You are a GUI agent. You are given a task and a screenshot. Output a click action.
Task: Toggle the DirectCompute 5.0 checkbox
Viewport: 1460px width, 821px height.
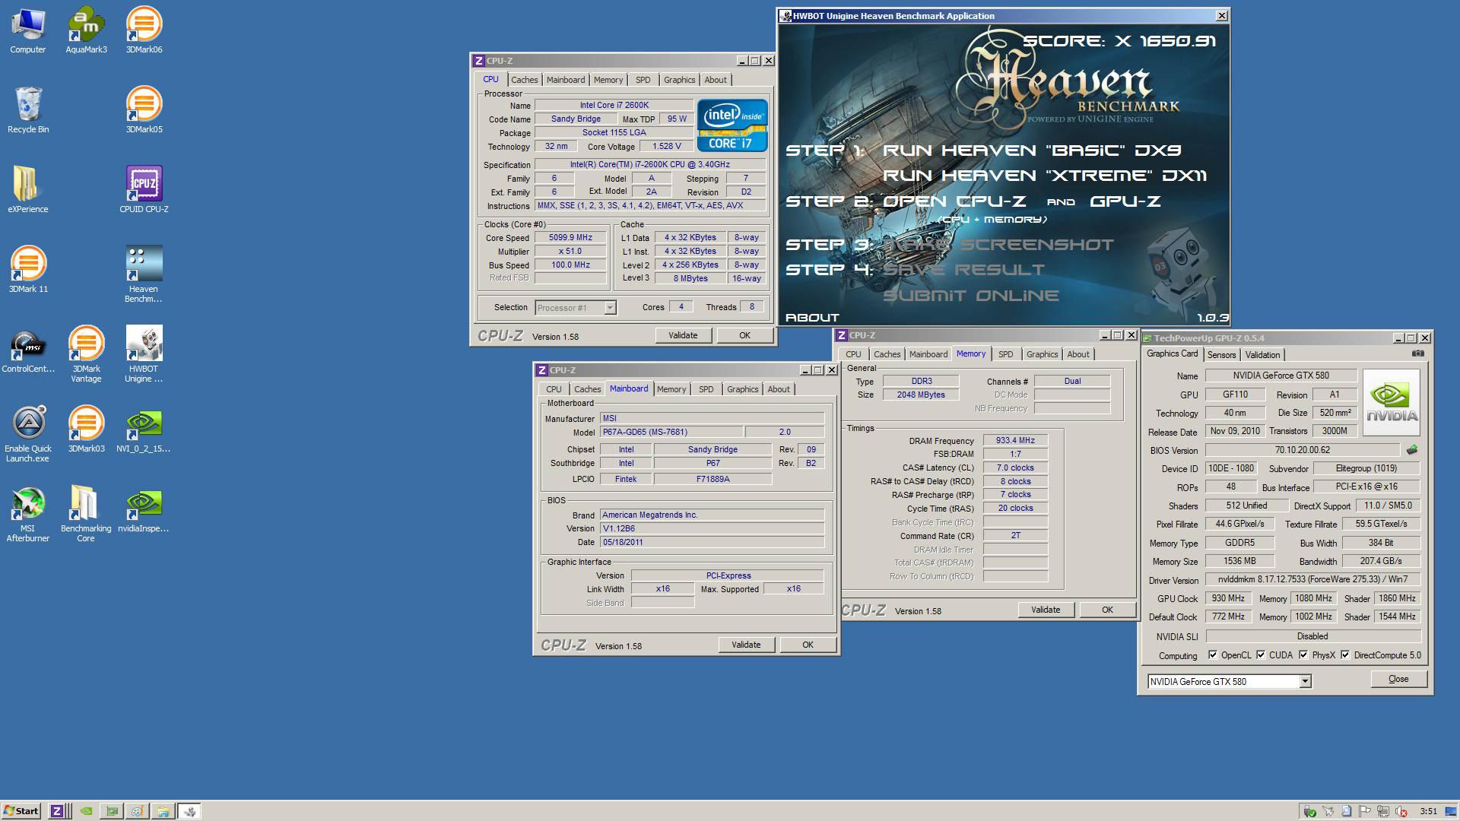1345,655
